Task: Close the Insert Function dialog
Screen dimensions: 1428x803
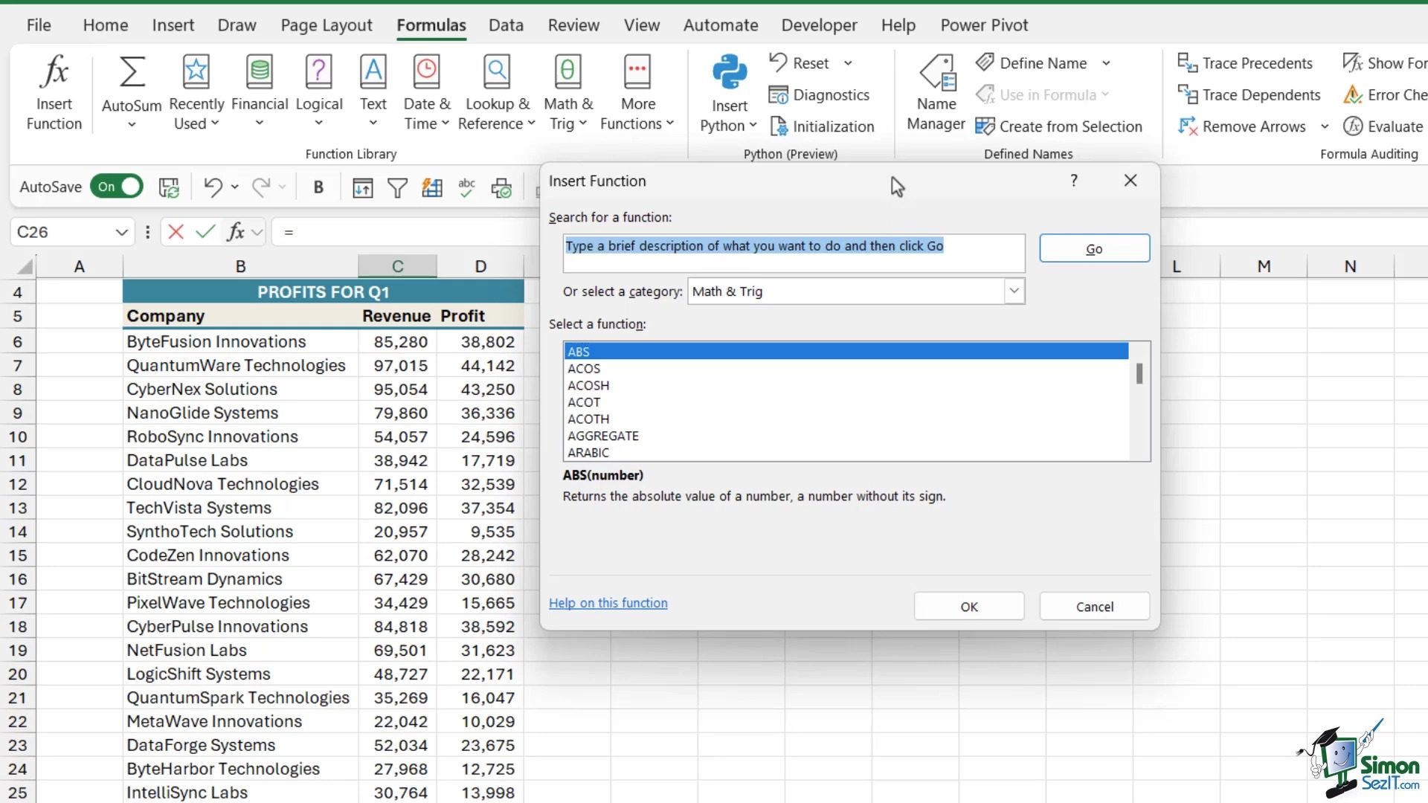Action: (1130, 181)
